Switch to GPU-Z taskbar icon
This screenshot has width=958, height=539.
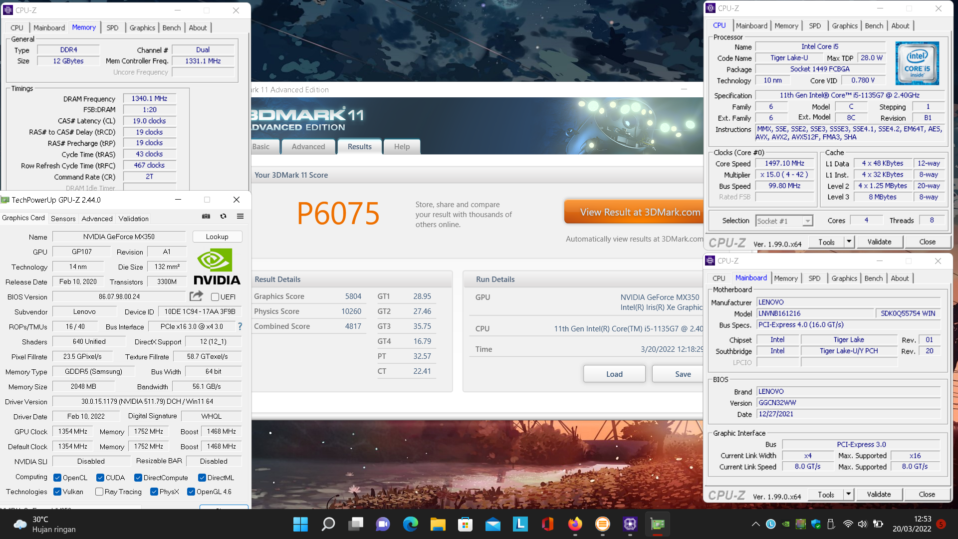pos(657,524)
